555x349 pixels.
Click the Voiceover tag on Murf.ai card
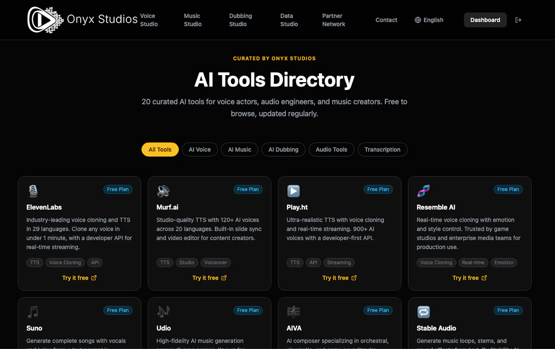pos(215,263)
